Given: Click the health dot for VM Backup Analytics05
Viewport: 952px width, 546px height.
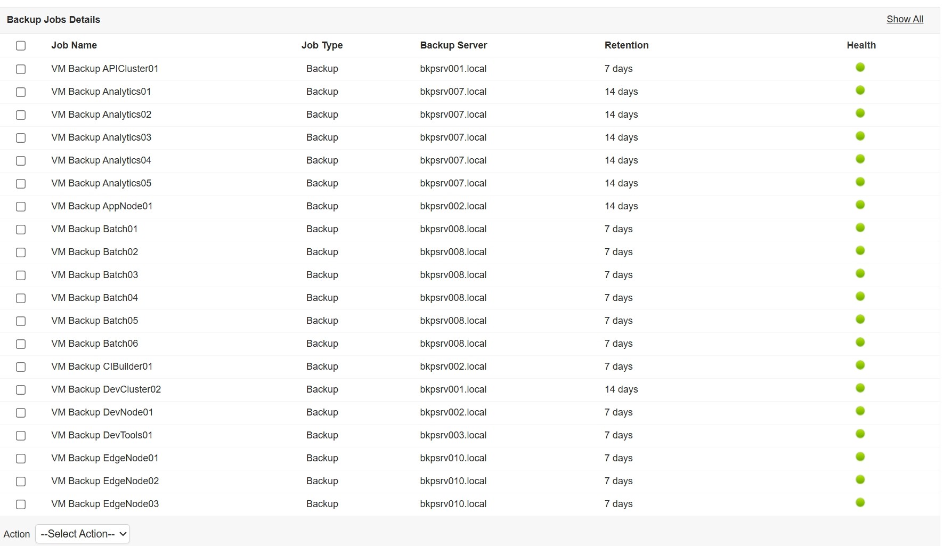Looking at the screenshot, I should tap(860, 182).
